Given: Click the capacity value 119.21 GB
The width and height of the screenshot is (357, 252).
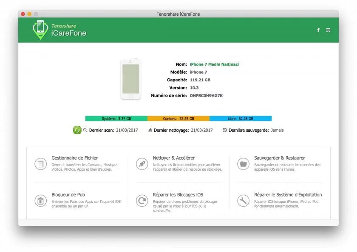Looking at the screenshot, I should coord(200,80).
